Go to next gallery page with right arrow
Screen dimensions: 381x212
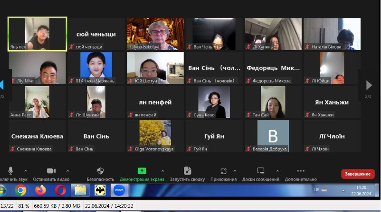tap(369, 85)
